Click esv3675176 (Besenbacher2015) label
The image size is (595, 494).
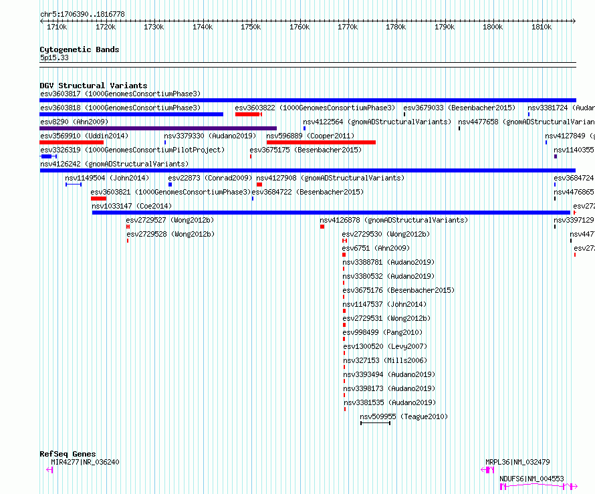(398, 290)
